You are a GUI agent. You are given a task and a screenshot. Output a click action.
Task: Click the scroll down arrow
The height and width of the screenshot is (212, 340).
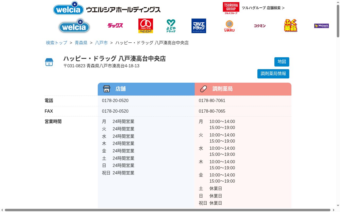(x=338, y=206)
